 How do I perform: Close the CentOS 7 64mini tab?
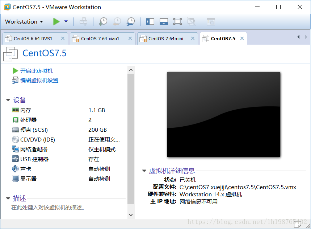coord(193,38)
